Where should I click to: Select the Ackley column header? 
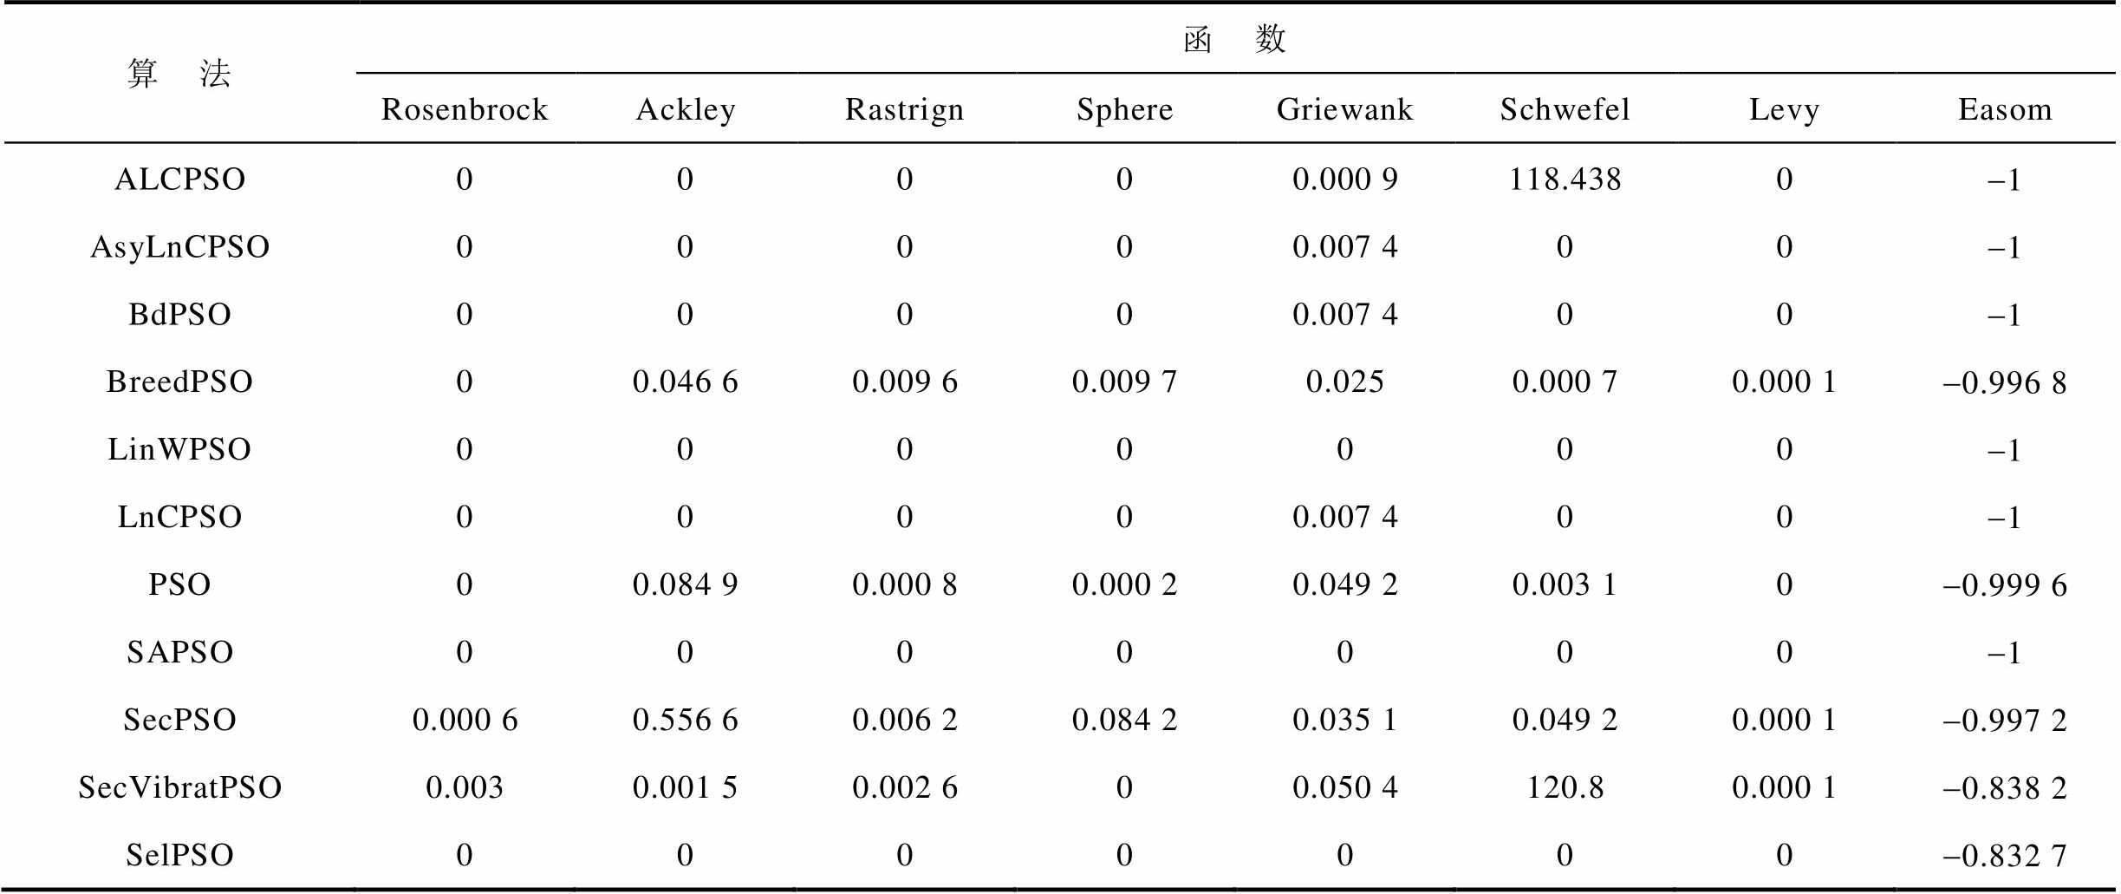click(x=686, y=109)
